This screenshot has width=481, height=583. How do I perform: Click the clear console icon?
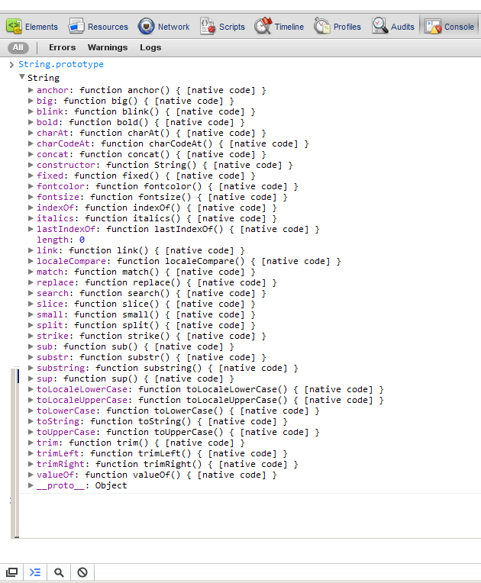pos(82,572)
